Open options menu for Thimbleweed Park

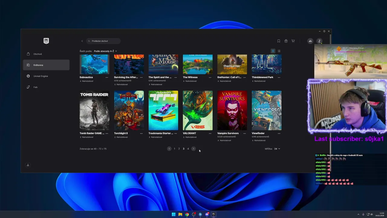point(279,78)
